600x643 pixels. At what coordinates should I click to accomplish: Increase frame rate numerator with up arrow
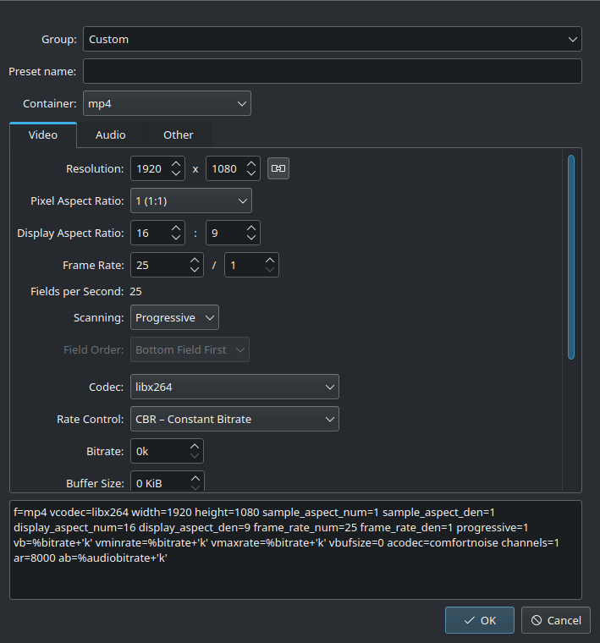(x=195, y=261)
